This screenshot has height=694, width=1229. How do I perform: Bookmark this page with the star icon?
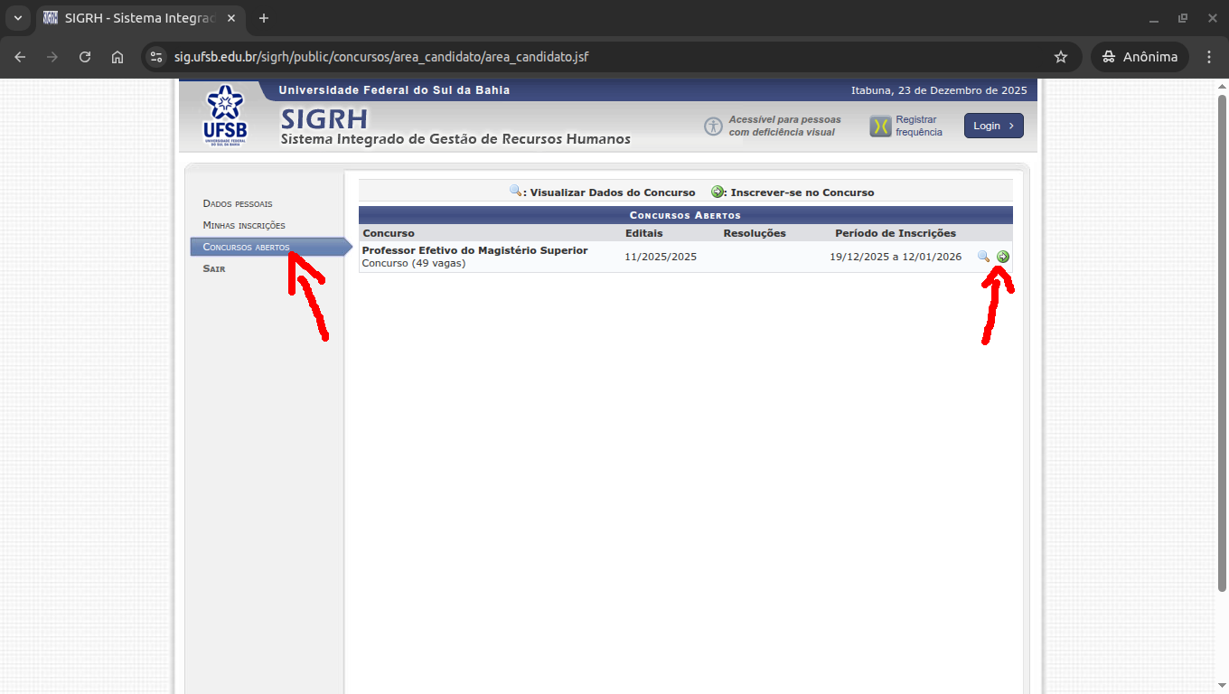click(1061, 57)
